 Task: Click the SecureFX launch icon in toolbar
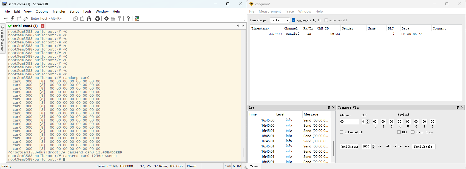coord(137,19)
